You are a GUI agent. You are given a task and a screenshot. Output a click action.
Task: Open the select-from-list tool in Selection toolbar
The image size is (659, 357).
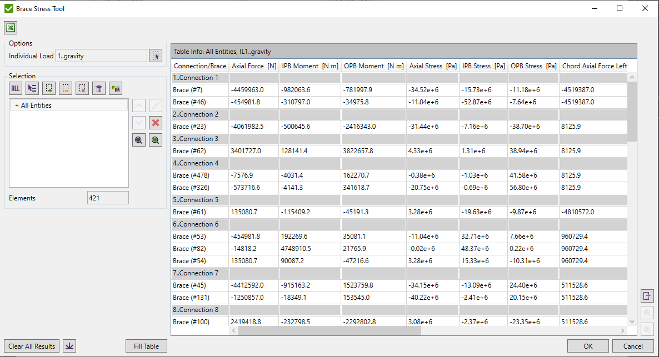(x=32, y=88)
